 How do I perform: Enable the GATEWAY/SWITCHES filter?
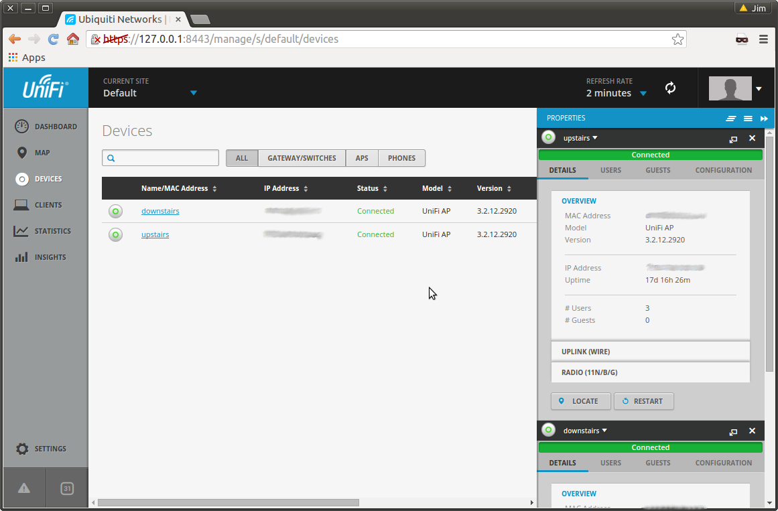pos(302,158)
